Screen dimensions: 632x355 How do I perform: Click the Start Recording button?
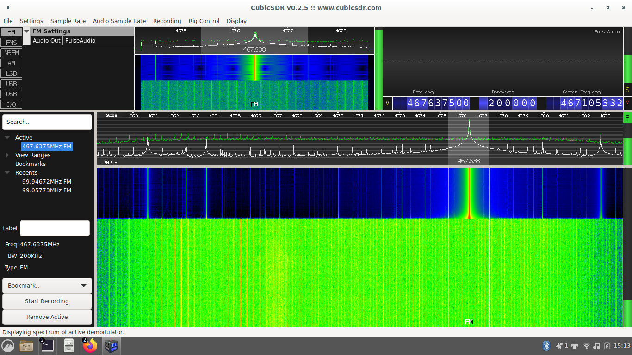[47, 301]
